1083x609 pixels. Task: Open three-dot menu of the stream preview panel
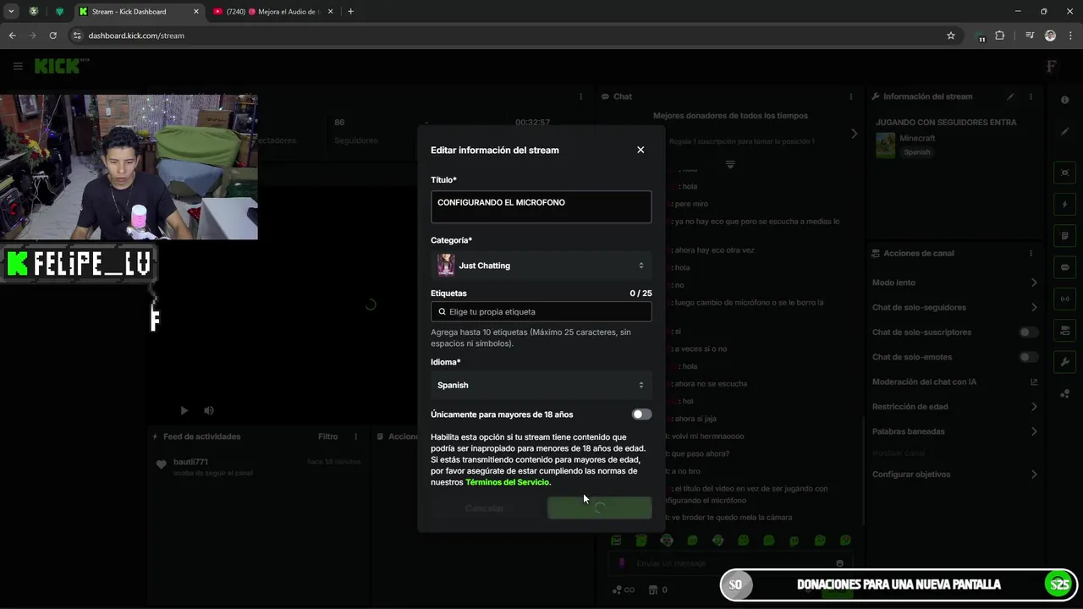[x=580, y=96]
